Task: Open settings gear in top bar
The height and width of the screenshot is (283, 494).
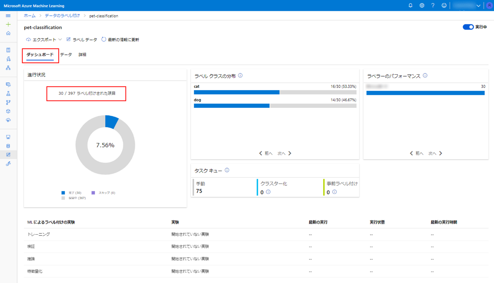Action: coord(421,5)
